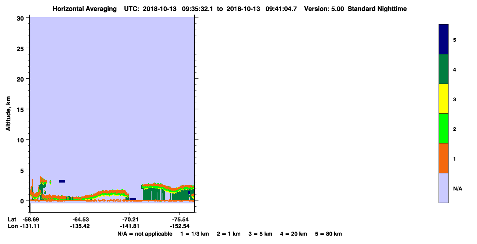Click the lavender N/A colorbar swatch
The height and width of the screenshot is (244, 477).
(x=444, y=188)
